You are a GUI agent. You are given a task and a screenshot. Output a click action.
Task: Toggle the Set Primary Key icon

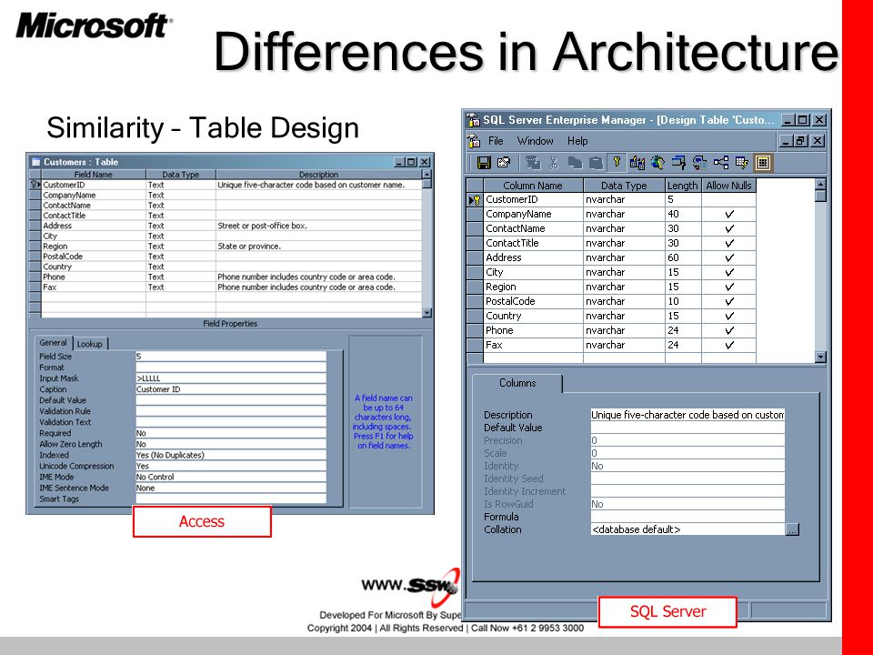point(617,162)
